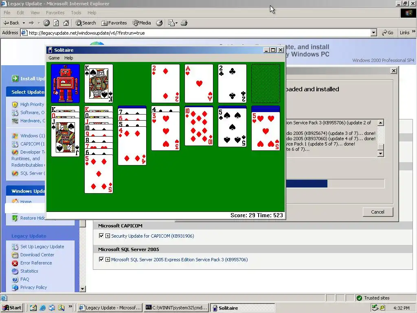This screenshot has height=313, width=417.
Task: Open the Download Center link
Action: (x=37, y=255)
